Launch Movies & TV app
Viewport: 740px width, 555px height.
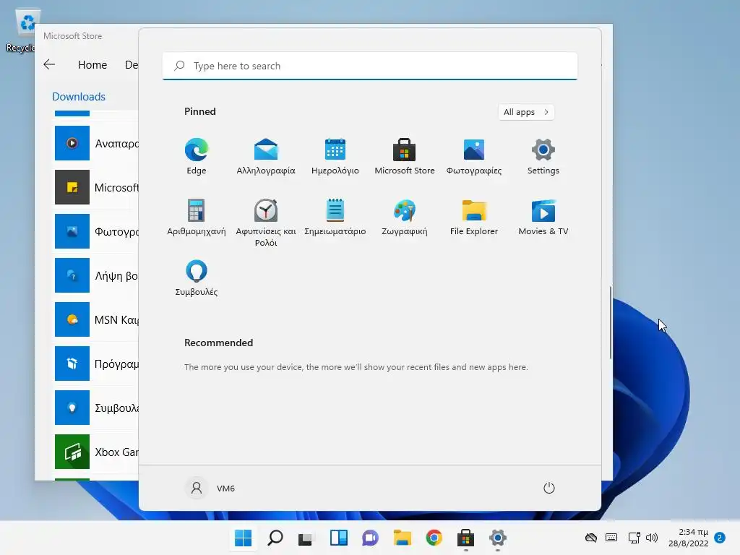point(543,217)
